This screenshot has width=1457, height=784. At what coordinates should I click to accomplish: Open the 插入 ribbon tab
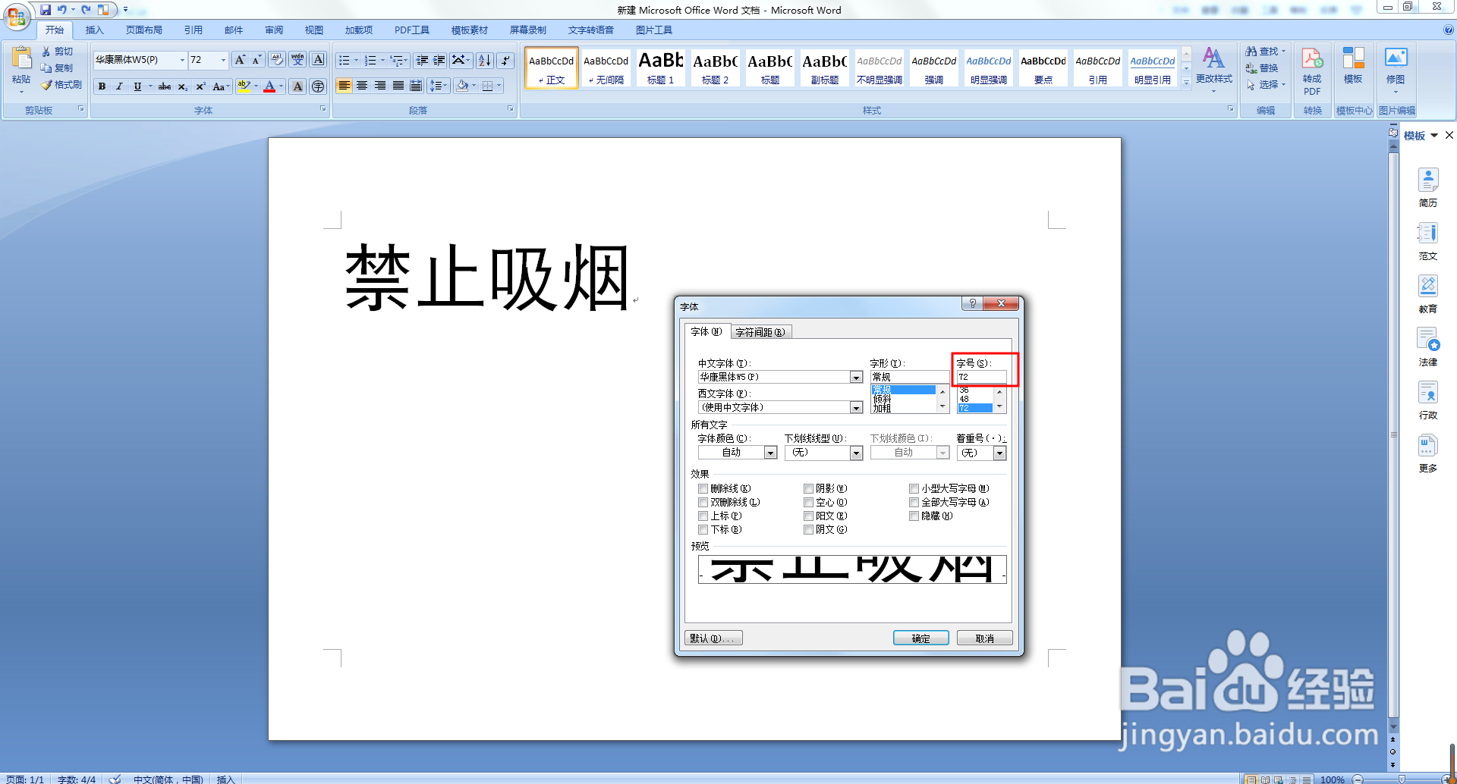[x=94, y=30]
